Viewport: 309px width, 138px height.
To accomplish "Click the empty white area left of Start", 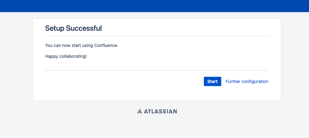I will click(124, 81).
